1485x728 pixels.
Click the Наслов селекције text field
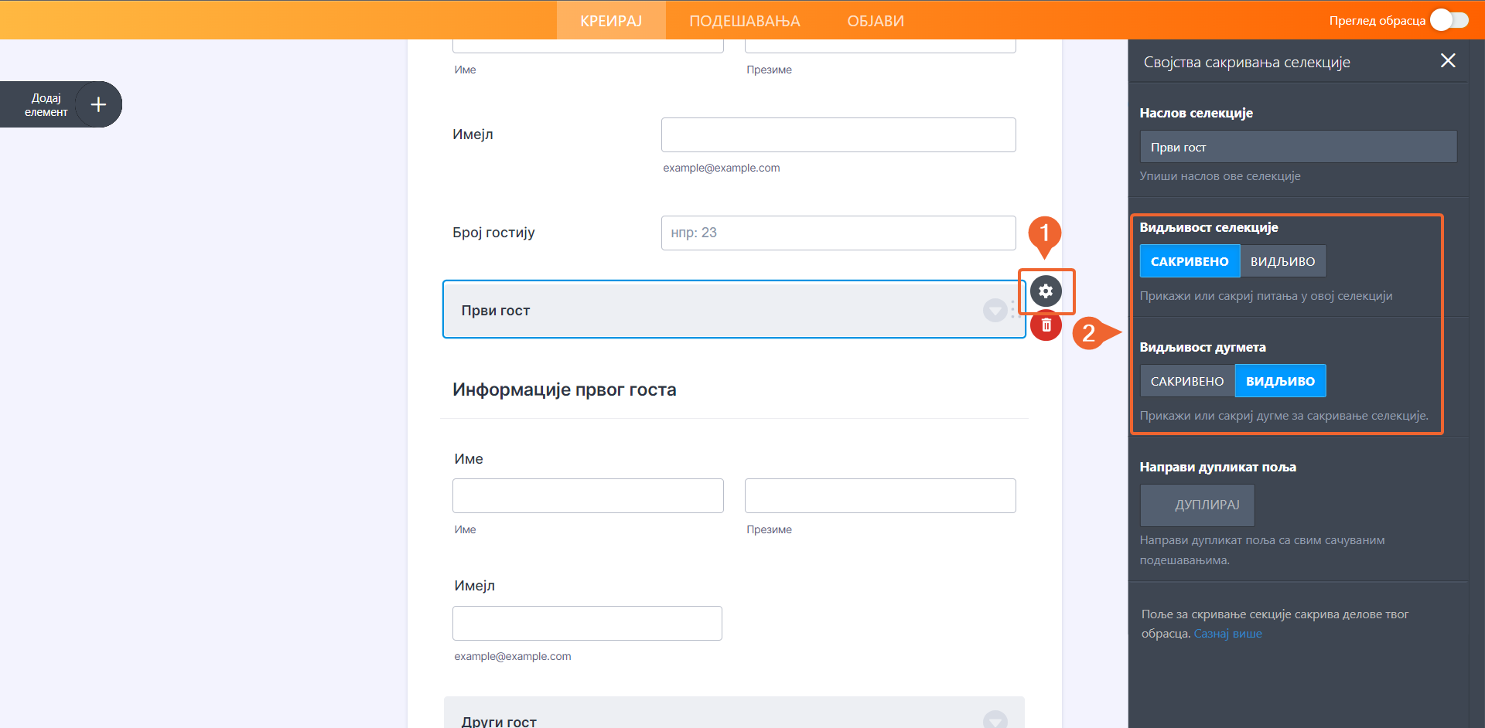(x=1298, y=147)
